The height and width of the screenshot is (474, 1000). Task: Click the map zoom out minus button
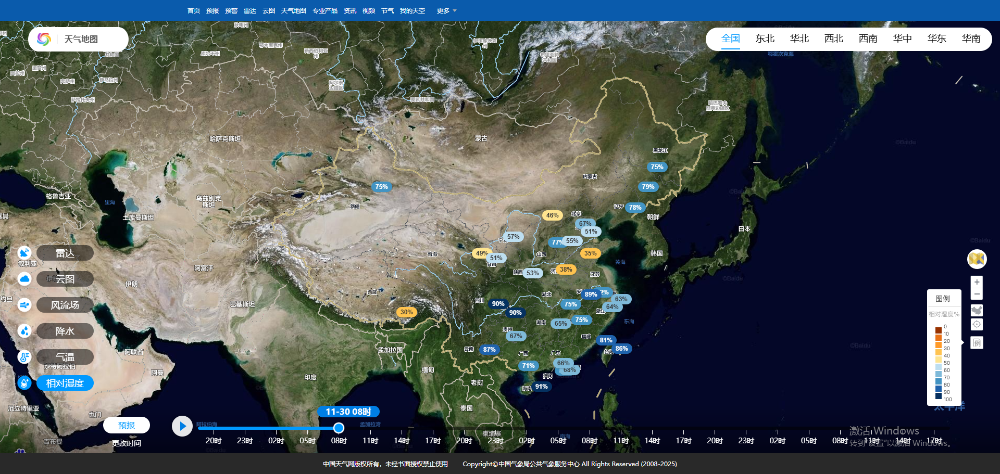pos(977,294)
